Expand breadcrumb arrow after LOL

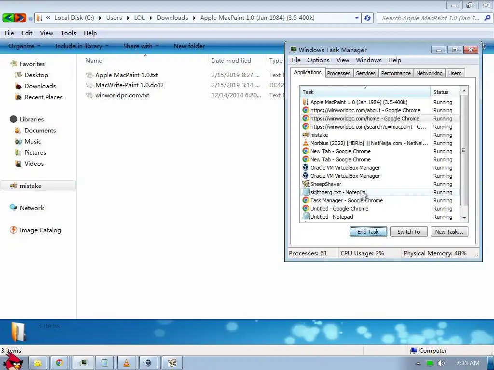click(x=151, y=18)
